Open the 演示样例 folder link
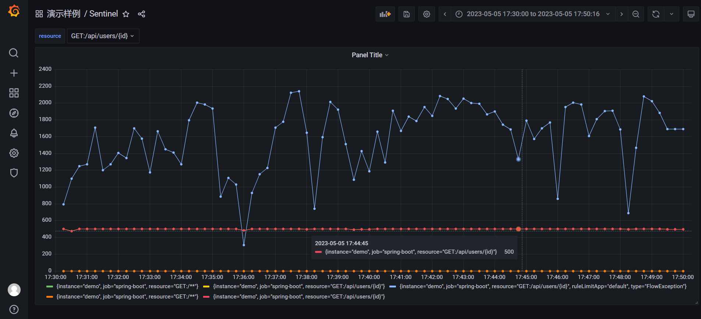The width and height of the screenshot is (701, 319). coord(64,14)
